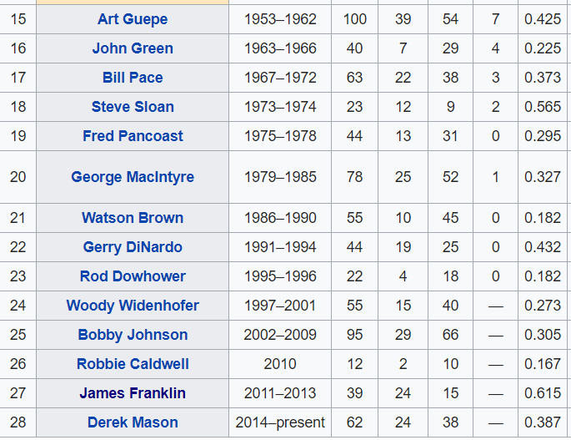Click the Watson Brown link
The width and height of the screenshot is (571, 440).
click(133, 218)
